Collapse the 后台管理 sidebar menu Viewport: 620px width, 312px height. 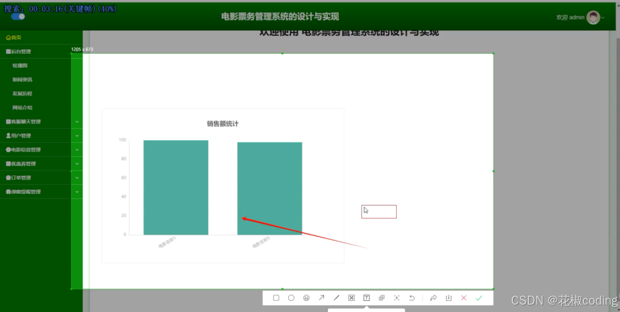(41, 52)
